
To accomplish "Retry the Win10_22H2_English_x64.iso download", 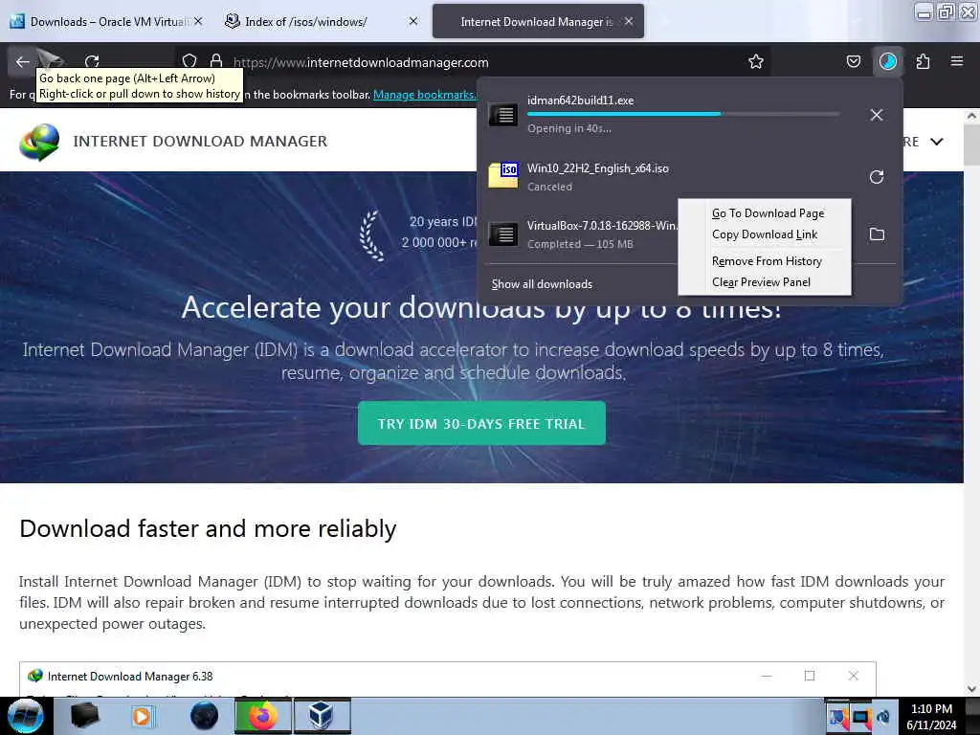I will click(877, 177).
